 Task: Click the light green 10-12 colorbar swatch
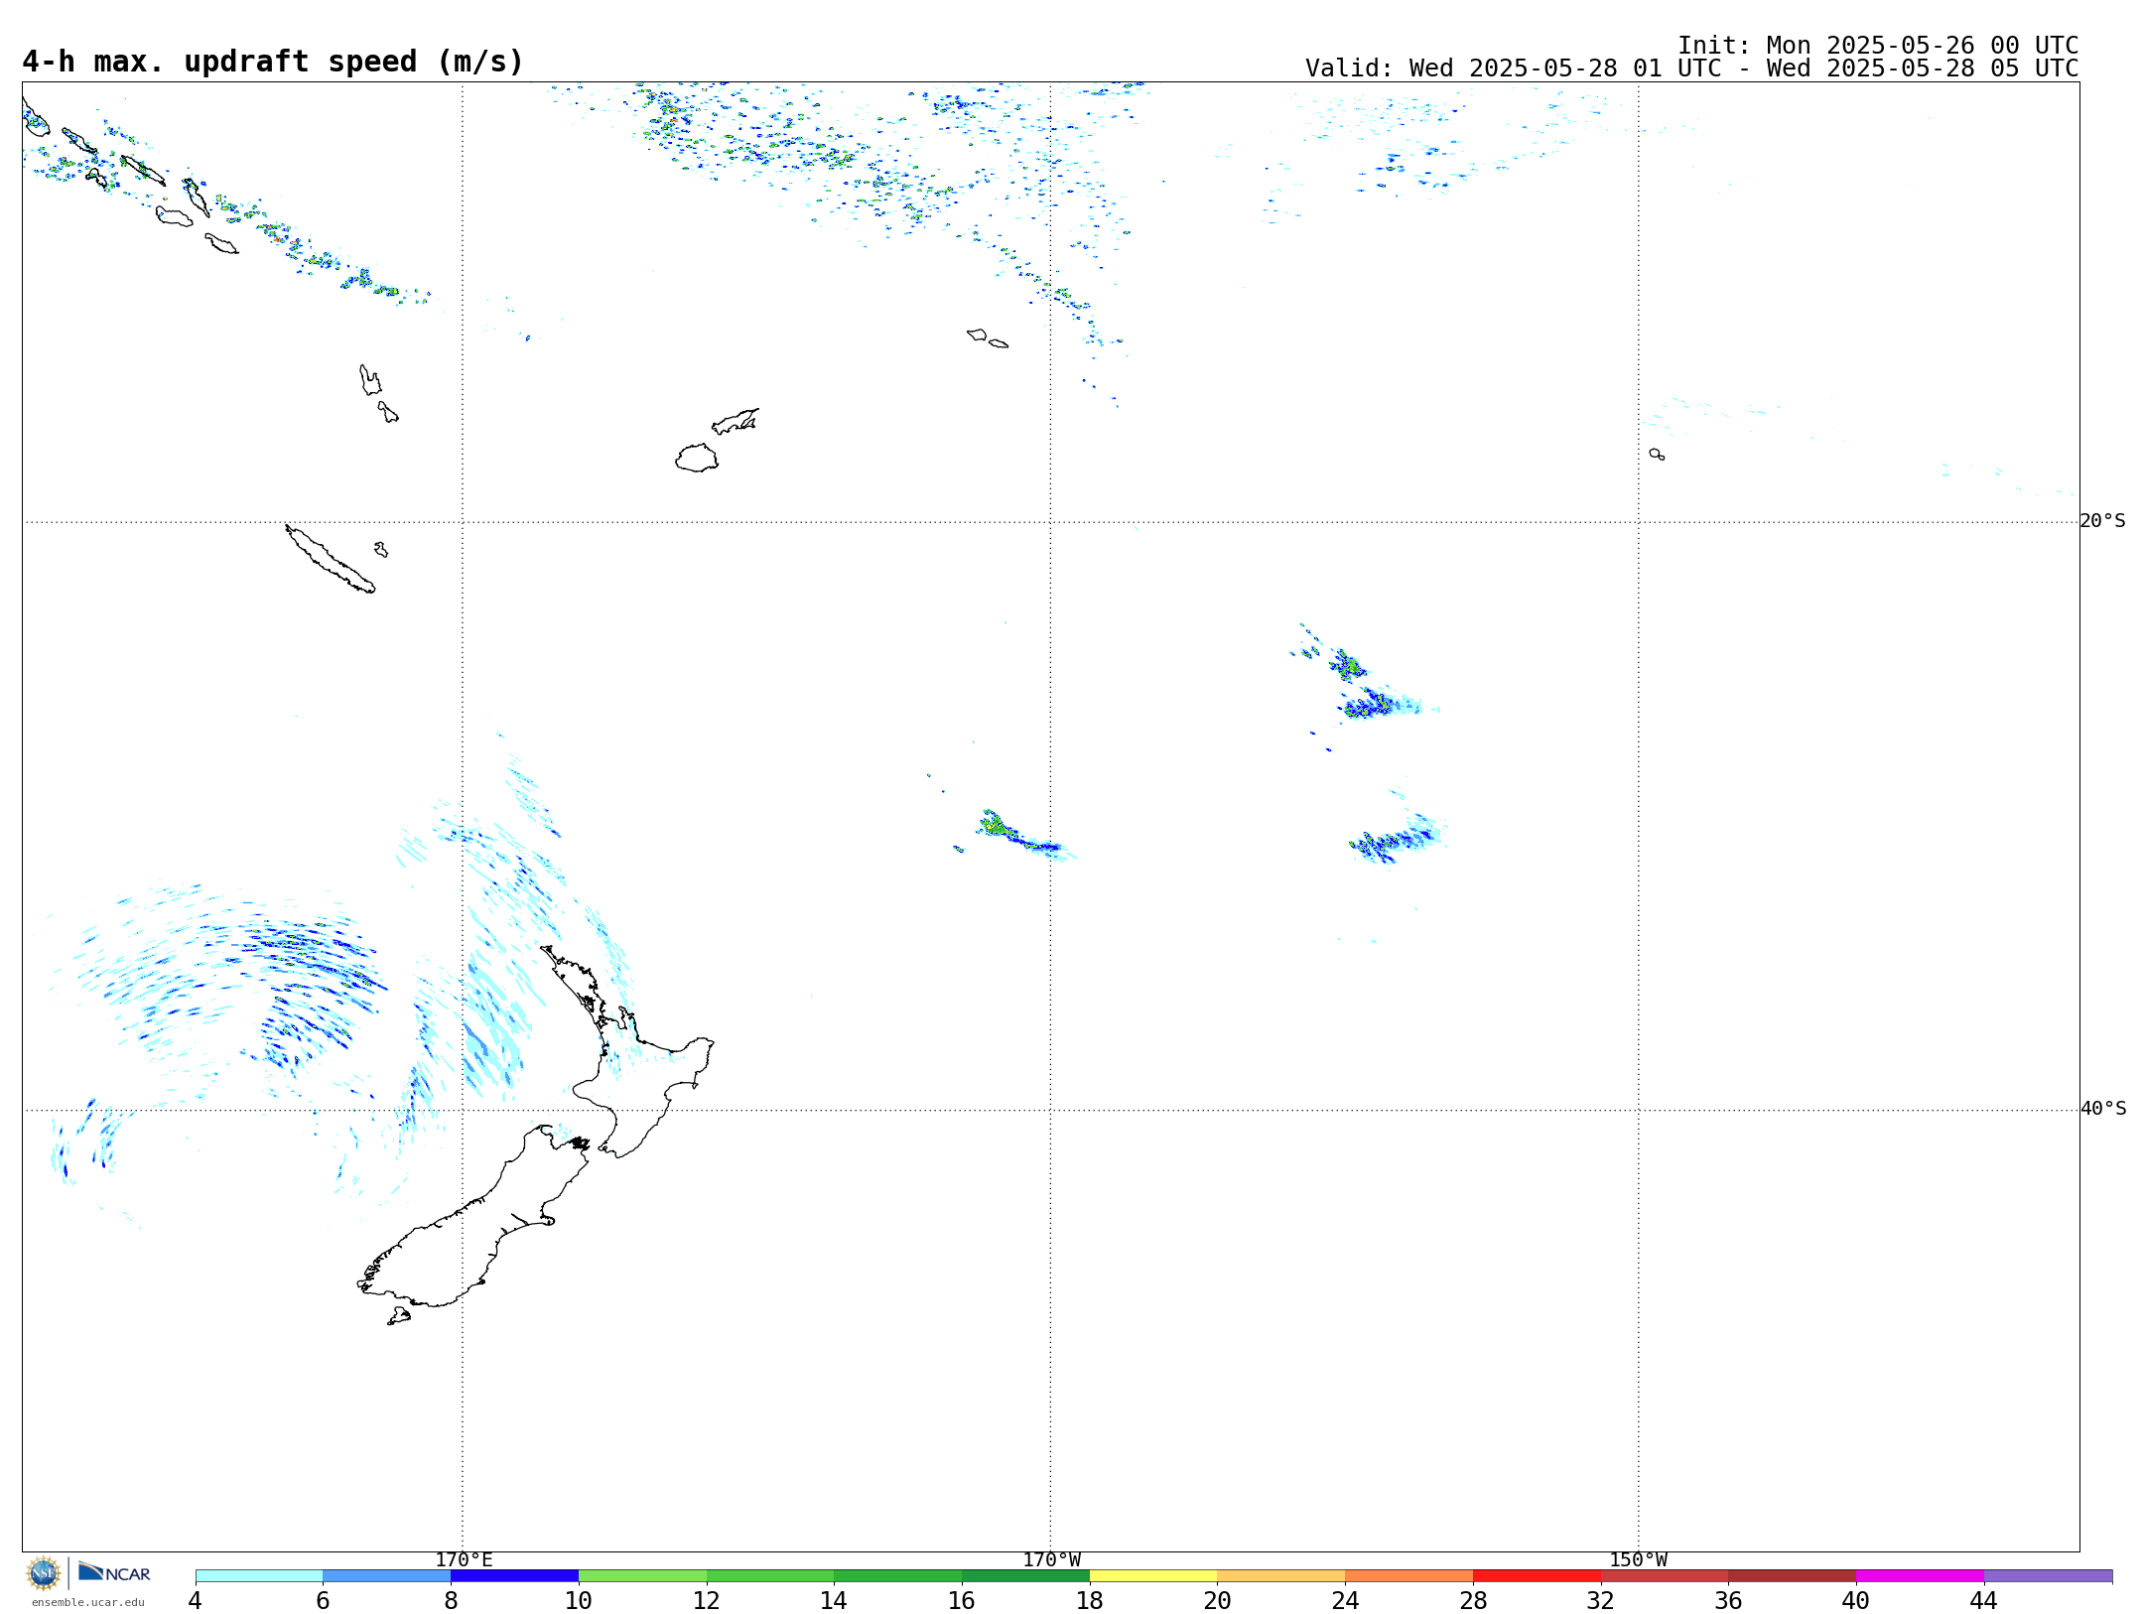[642, 1575]
